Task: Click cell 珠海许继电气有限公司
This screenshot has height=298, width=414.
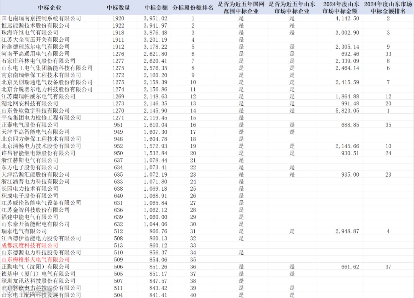Action: 30,33
